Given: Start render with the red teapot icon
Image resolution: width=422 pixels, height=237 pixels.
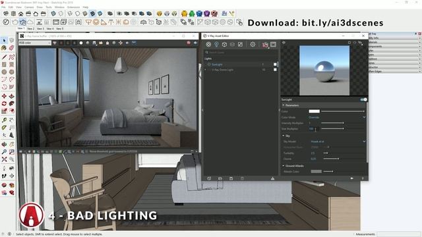Looking at the screenshot, I should pos(265,45).
